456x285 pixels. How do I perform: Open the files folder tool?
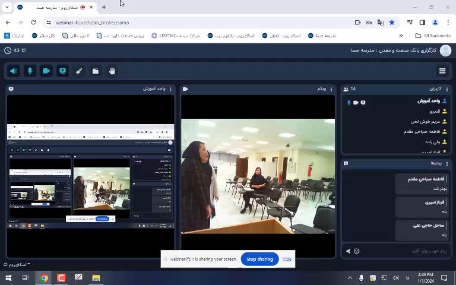pos(96,71)
